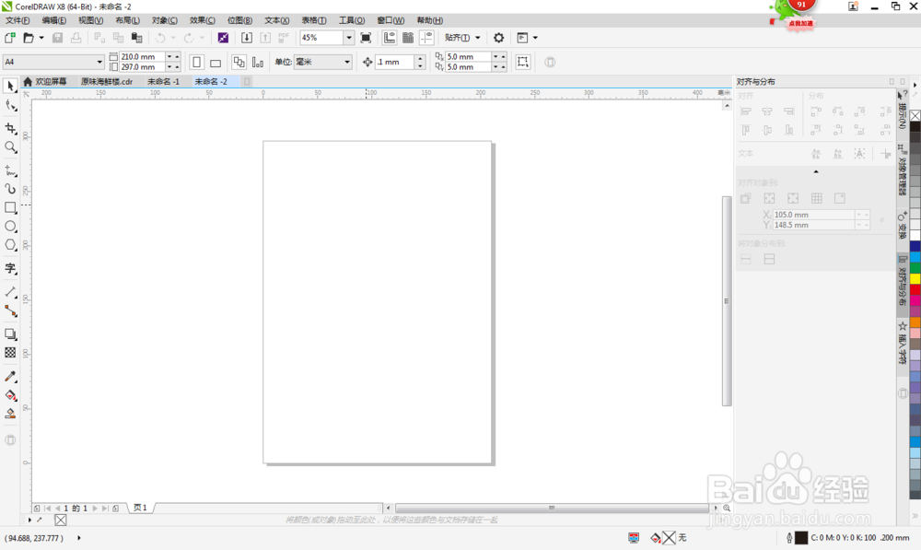Click the Full-screen preview icon
The image size is (921, 550).
[366, 38]
